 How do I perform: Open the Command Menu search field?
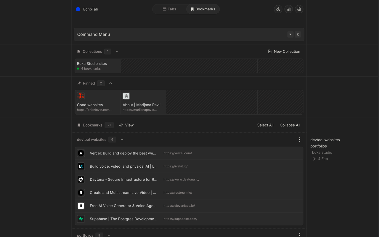(x=189, y=34)
